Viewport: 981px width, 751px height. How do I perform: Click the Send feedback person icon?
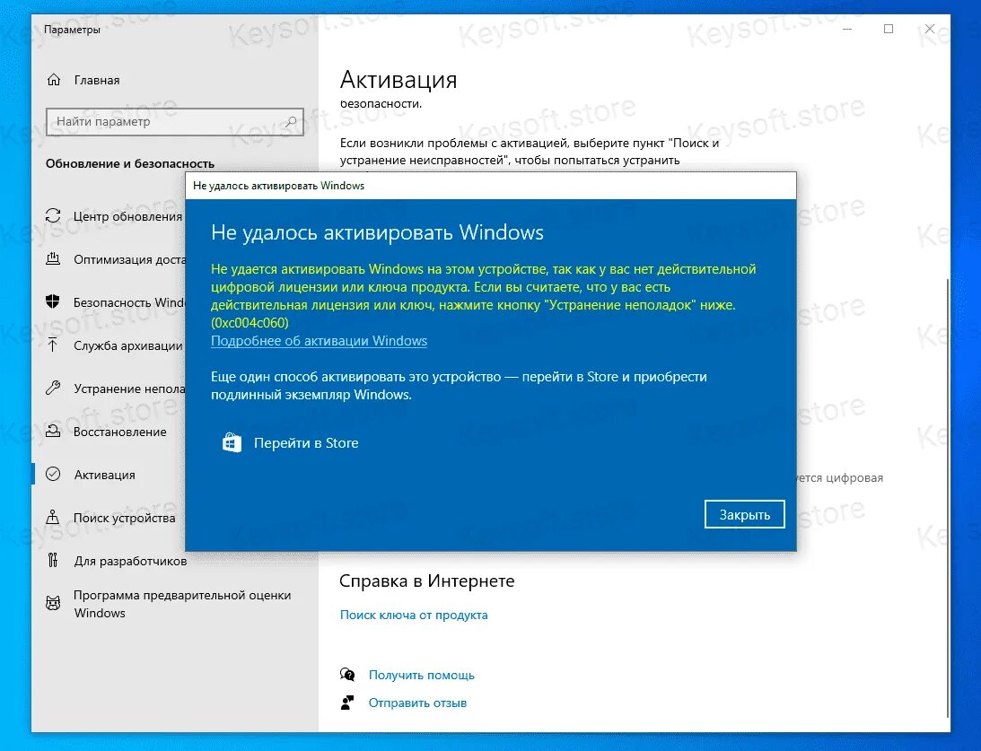pos(347,703)
